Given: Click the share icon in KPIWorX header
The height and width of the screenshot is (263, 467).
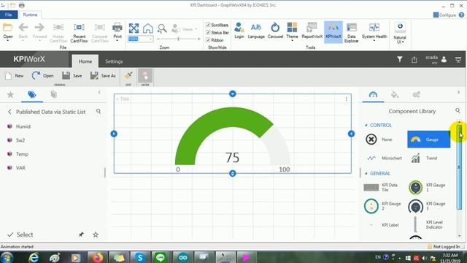Looking at the screenshot, I should coord(414,60).
